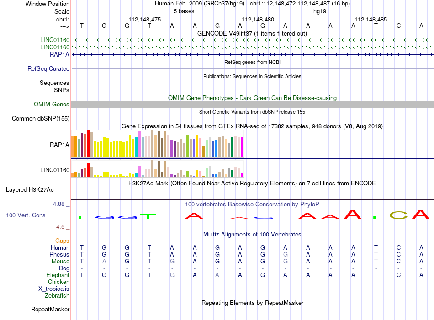This screenshot has width=434, height=320.
Task: Click the Multiz Alignments of 100 Vertebrates title
Action: [x=252, y=234]
